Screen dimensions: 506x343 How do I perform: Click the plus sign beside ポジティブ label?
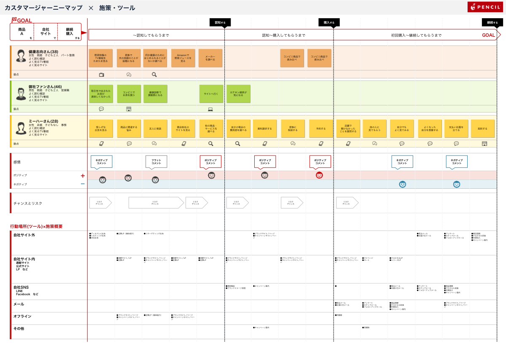click(x=83, y=176)
